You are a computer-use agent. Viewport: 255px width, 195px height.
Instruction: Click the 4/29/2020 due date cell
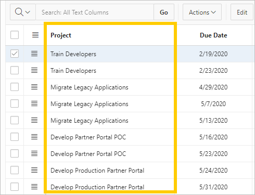213,87
